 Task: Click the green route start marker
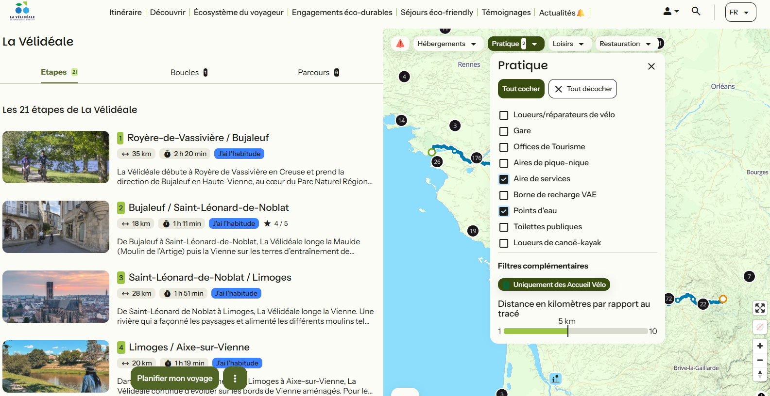431,152
